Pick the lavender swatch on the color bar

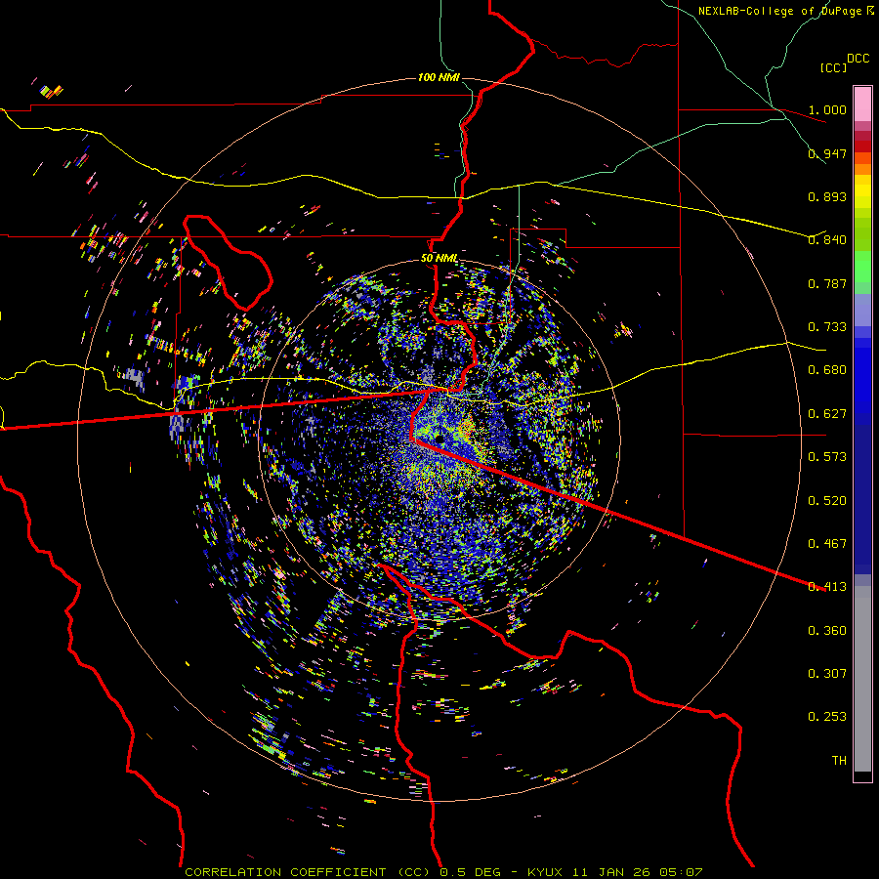pyautogui.click(x=862, y=310)
